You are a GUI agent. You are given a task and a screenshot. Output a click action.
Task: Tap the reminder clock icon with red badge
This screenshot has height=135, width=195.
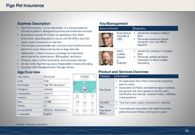(77, 103)
